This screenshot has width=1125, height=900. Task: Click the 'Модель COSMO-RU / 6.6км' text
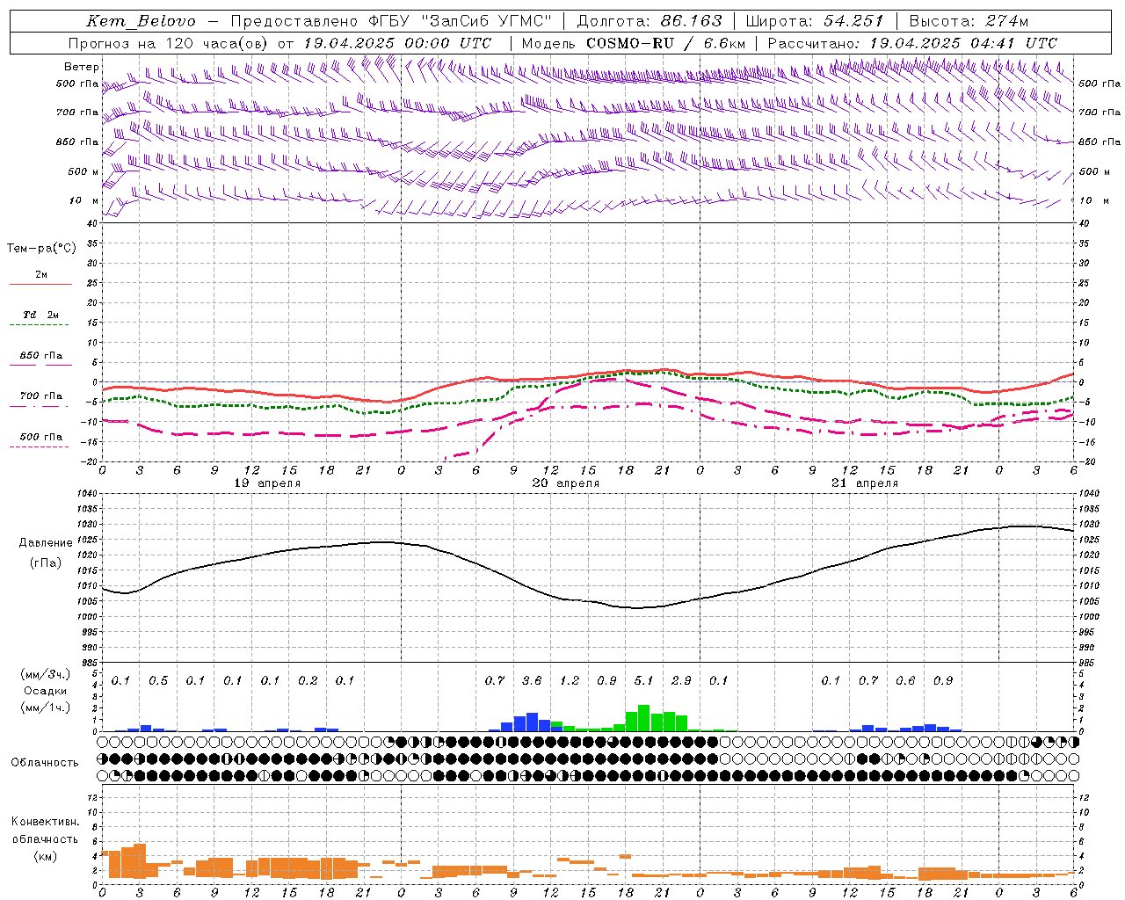(x=633, y=43)
